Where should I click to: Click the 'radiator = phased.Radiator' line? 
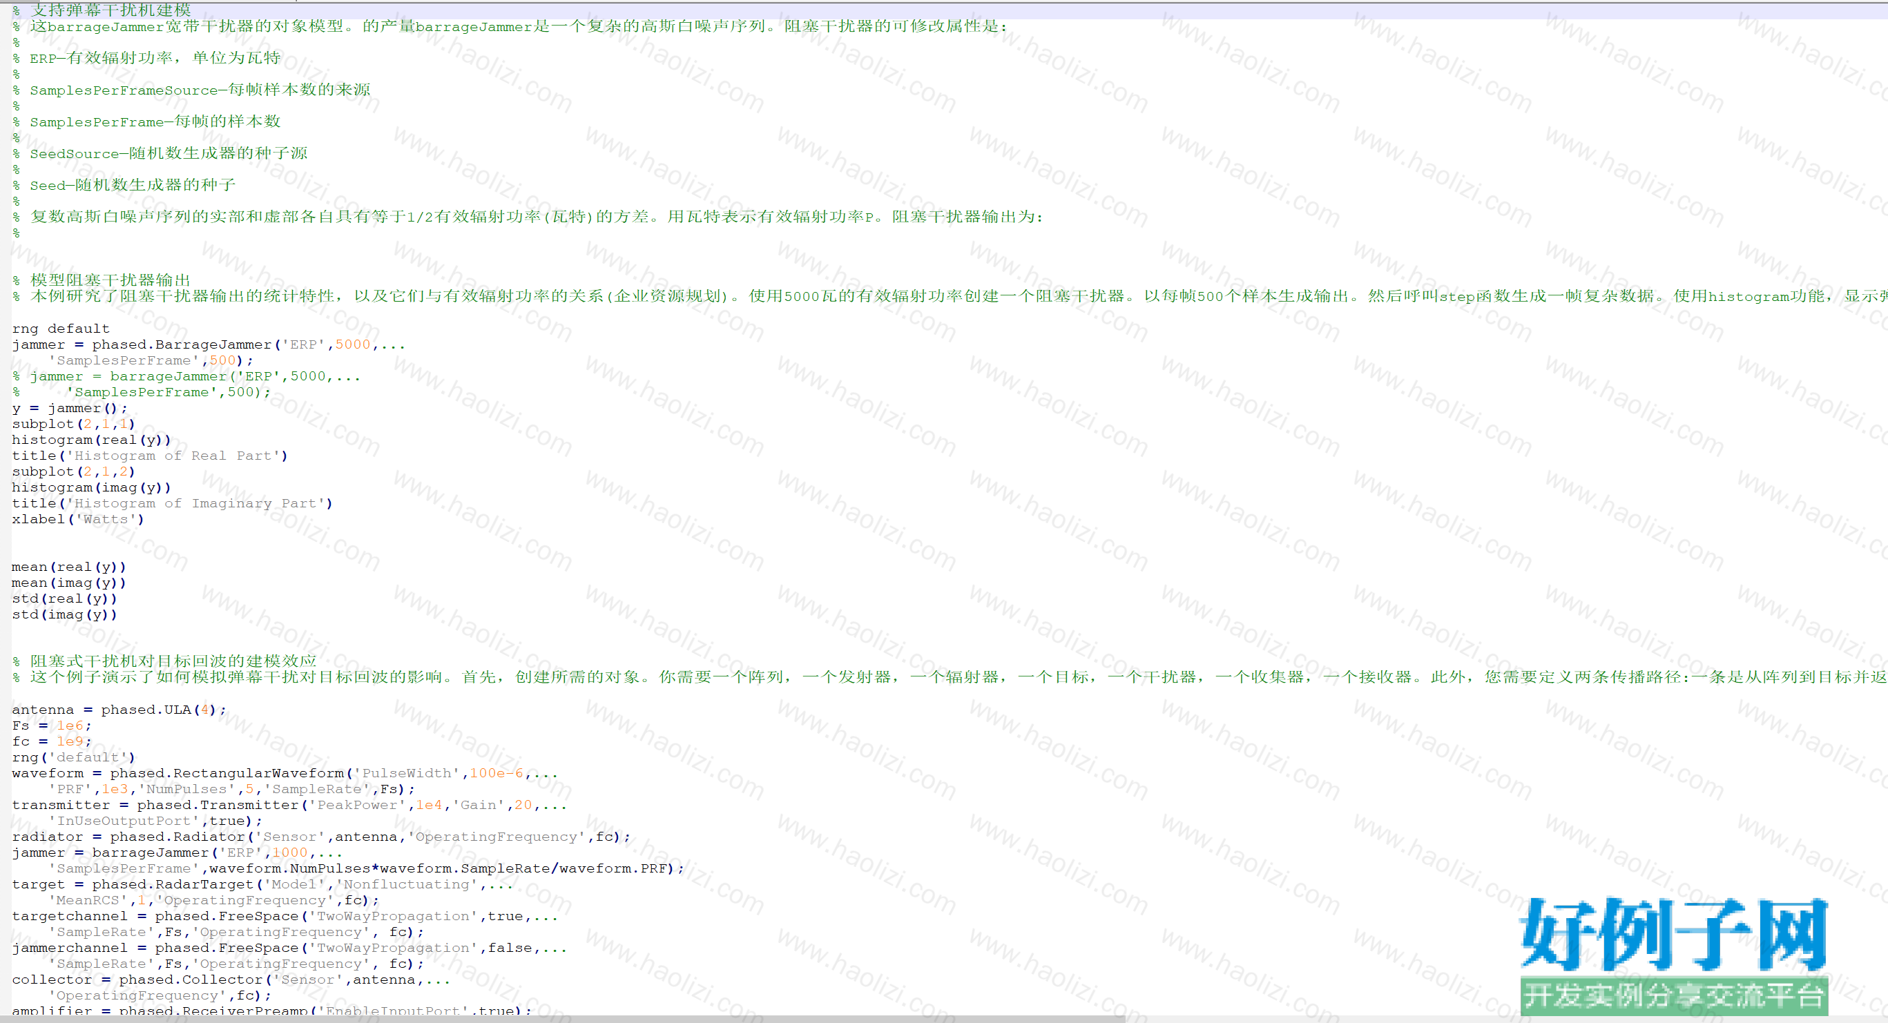[321, 837]
